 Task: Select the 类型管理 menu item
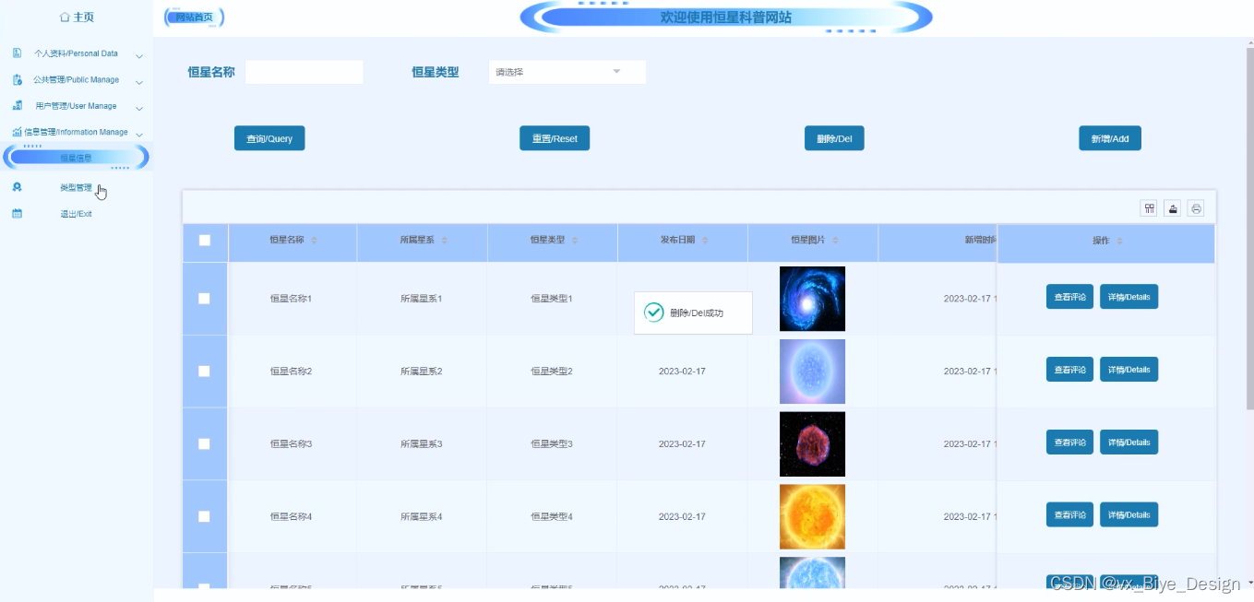[76, 187]
